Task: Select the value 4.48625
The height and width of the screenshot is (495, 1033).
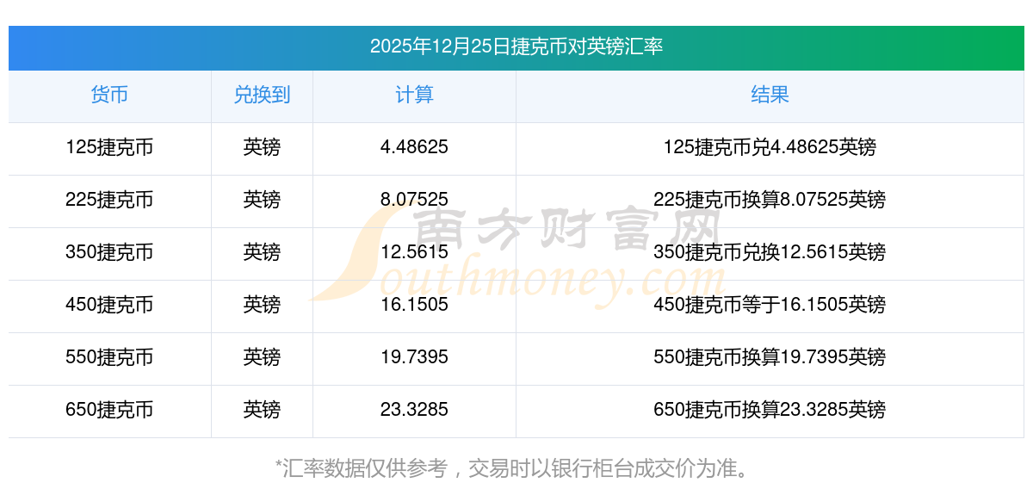Action: 414,147
